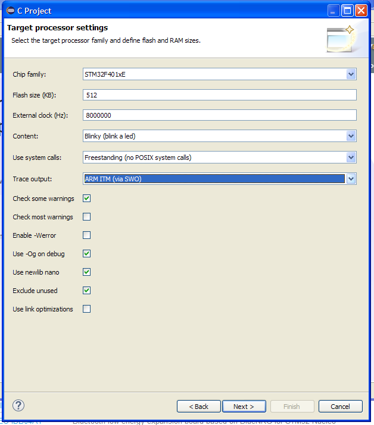
Task: Toggle Use newlib nano checkbox
Action: coord(86,272)
